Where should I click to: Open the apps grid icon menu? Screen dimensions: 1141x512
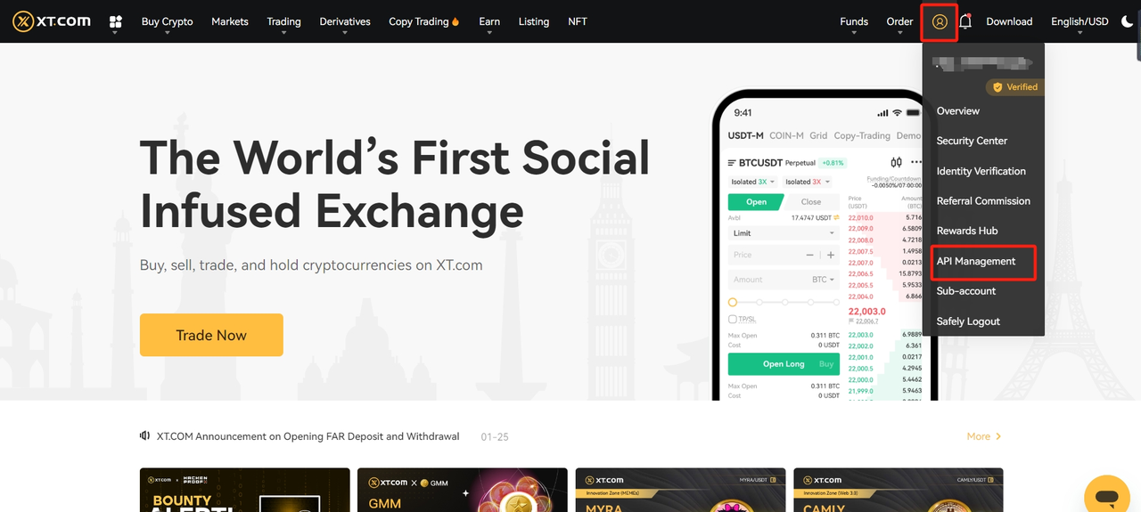click(x=115, y=22)
